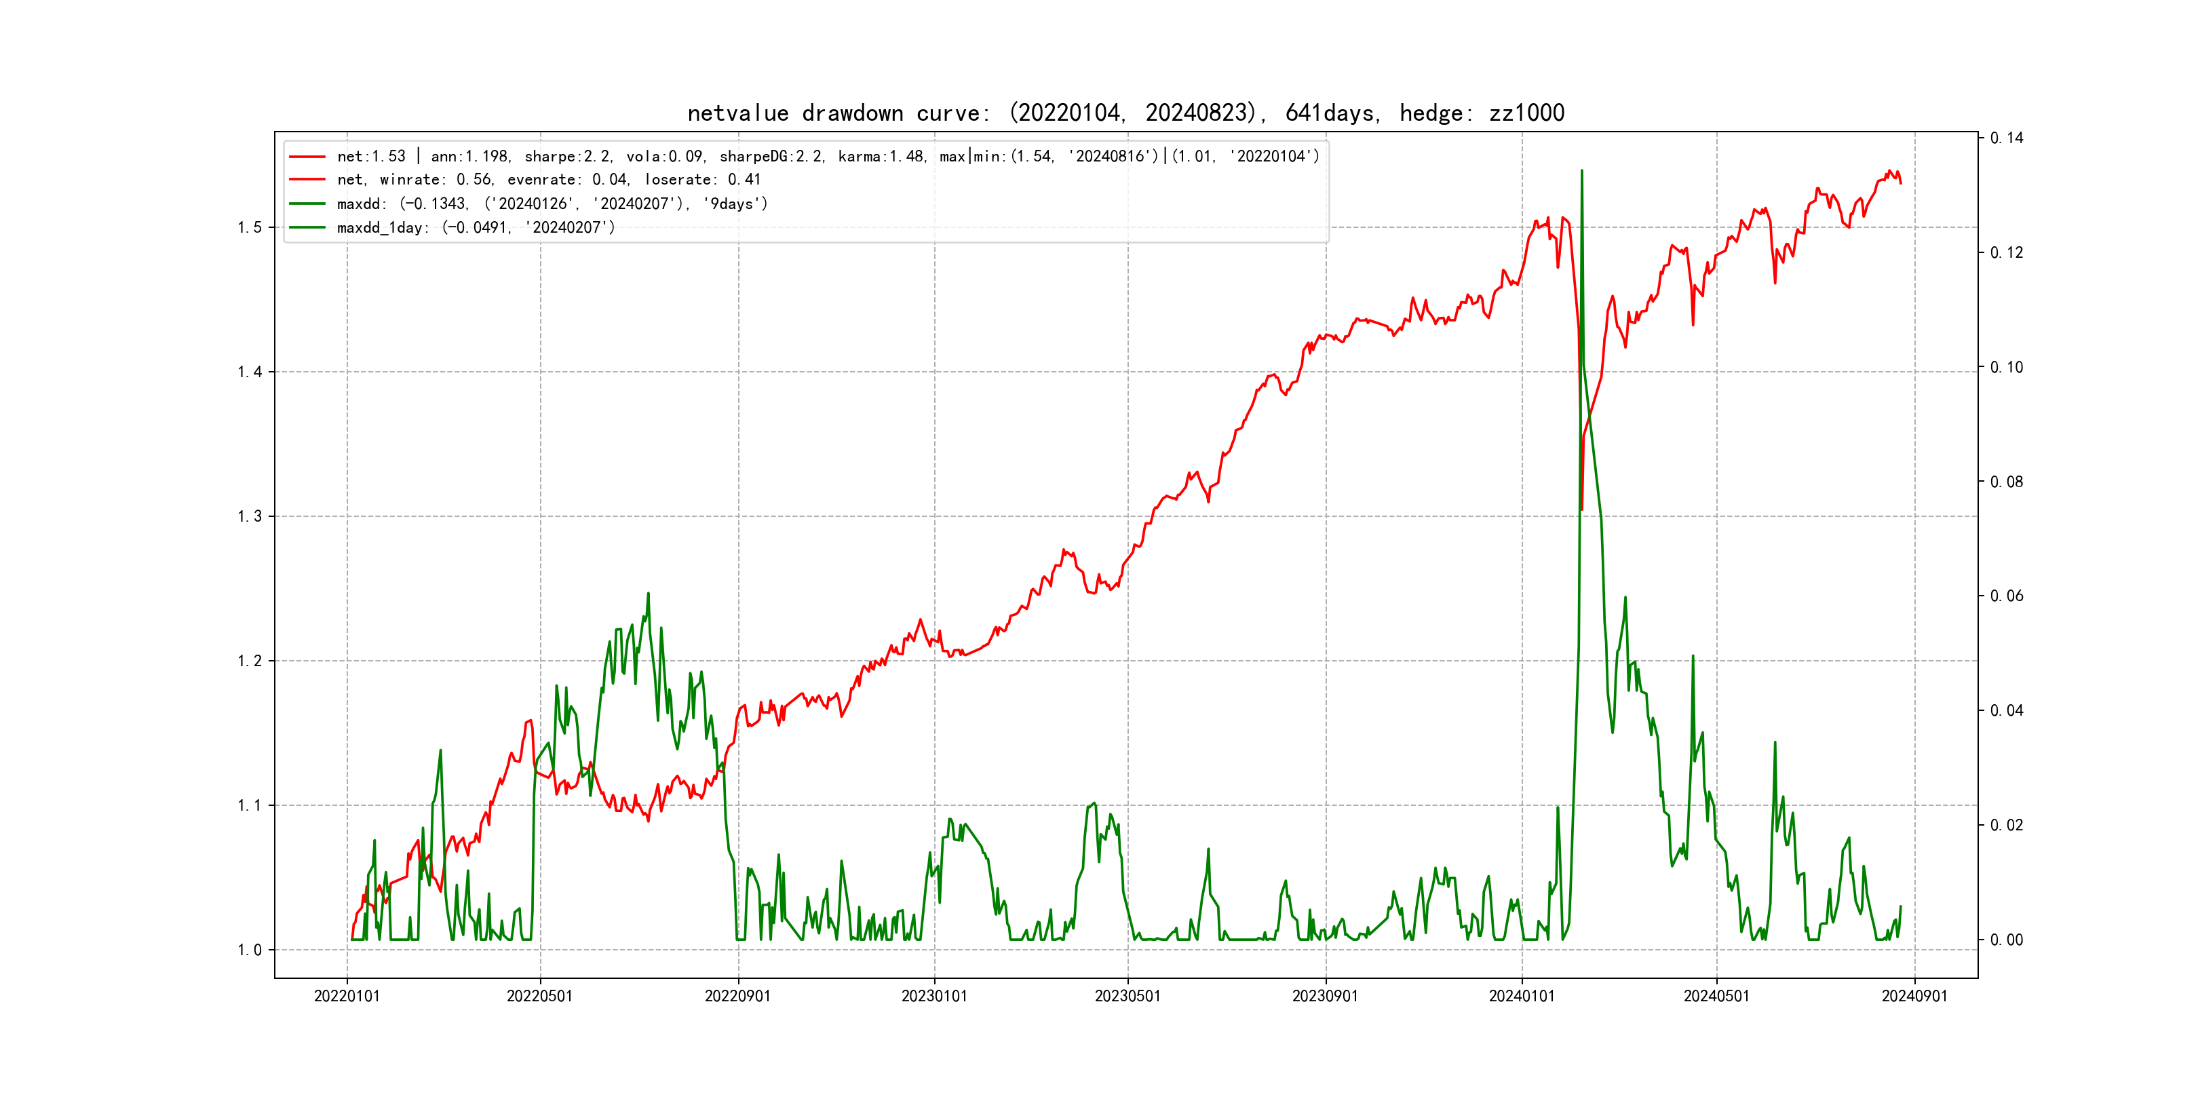Click the 'maxdd_1day: (-0.0491, '20240207')' legend text
The width and height of the screenshot is (2198, 1099).
click(x=476, y=227)
